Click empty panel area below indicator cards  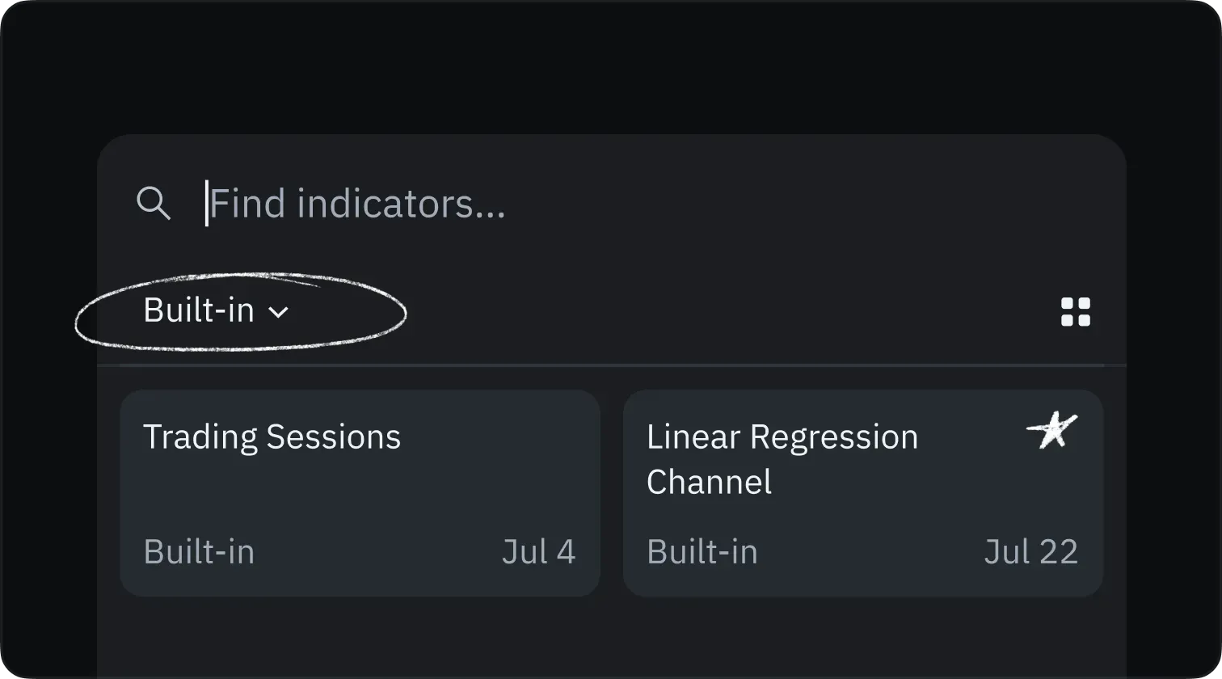point(611,639)
